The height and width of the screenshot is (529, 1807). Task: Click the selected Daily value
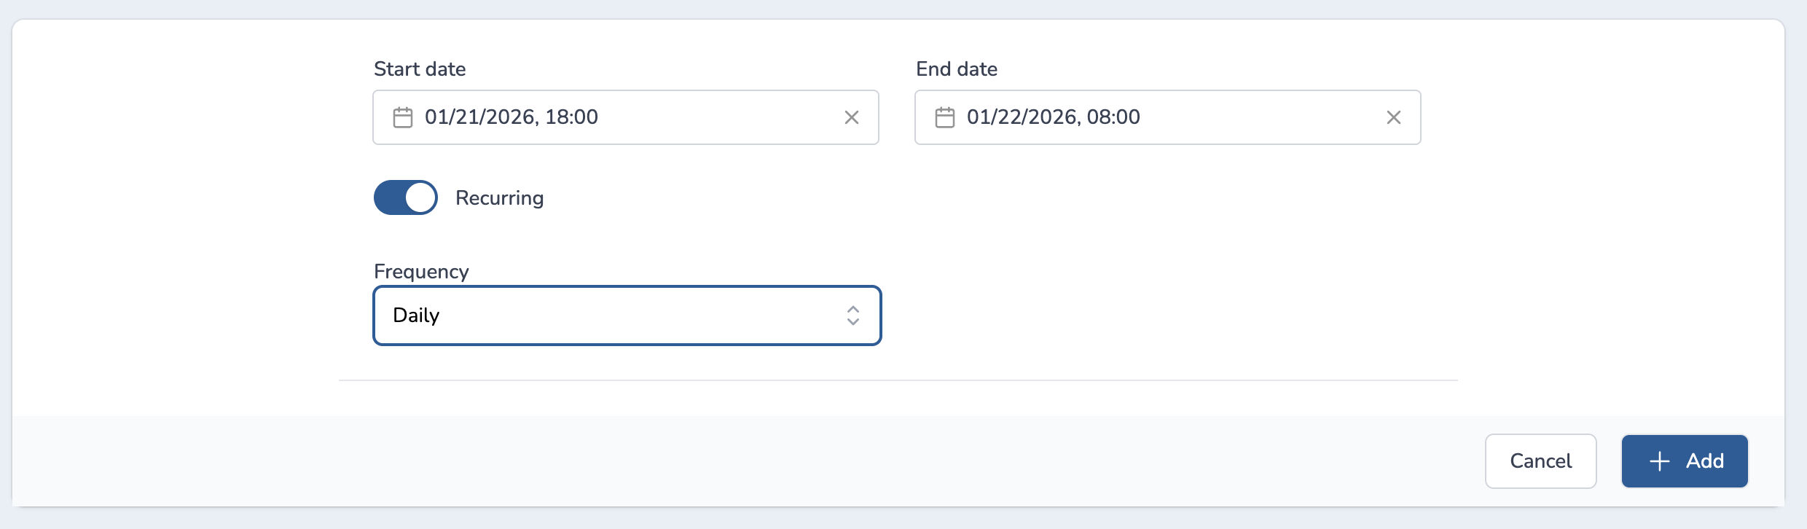pyautogui.click(x=416, y=316)
